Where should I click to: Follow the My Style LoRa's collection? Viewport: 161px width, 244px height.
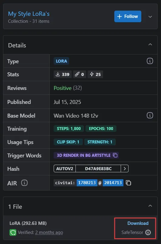tap(128, 16)
